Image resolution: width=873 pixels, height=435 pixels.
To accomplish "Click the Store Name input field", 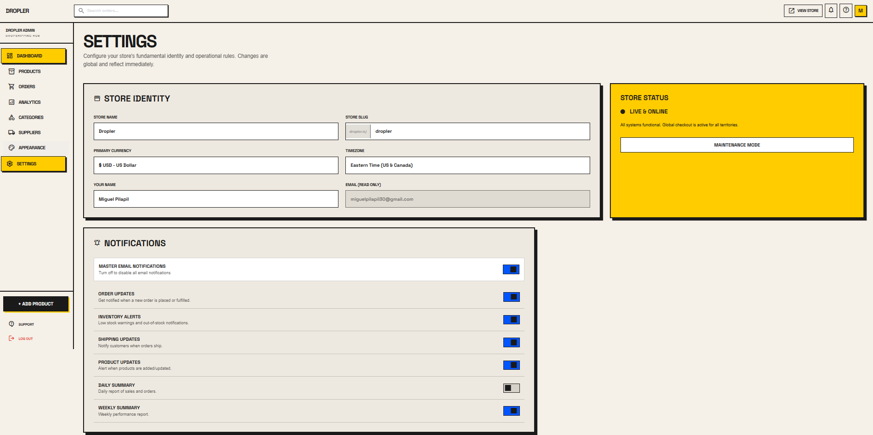I will click(216, 131).
